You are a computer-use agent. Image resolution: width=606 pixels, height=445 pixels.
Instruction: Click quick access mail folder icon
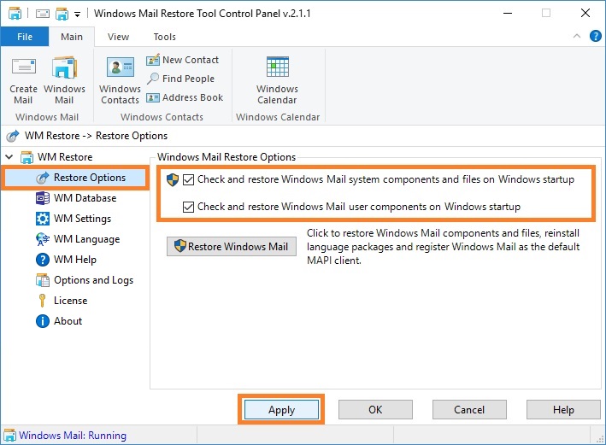[x=62, y=14]
